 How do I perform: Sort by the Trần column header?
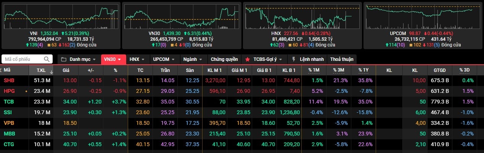point(165,70)
